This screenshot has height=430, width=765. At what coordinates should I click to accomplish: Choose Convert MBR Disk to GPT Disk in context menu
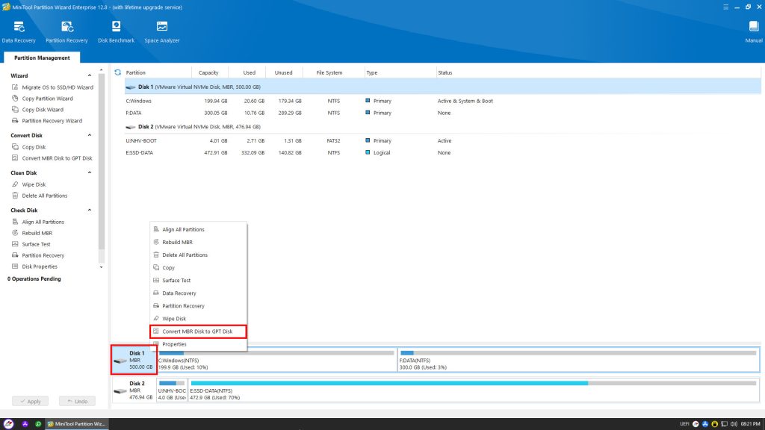pos(198,331)
